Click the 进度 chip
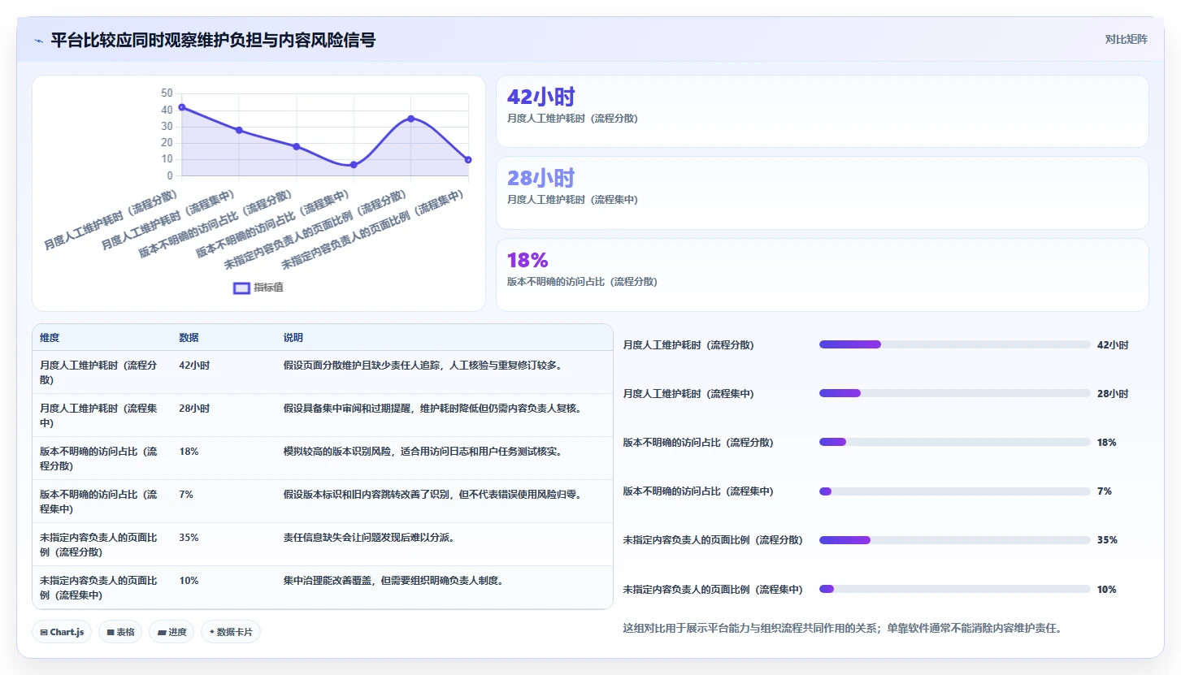Screen dimensions: 1181x675 (172, 632)
